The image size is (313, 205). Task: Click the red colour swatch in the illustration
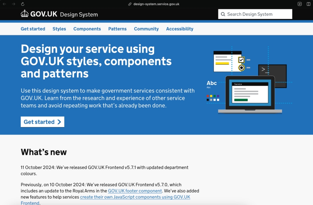pos(208,96)
